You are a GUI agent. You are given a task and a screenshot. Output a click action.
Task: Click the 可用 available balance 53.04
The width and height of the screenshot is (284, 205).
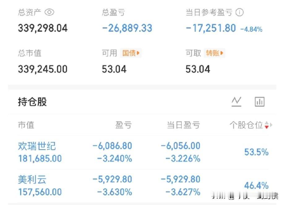[x=114, y=69]
